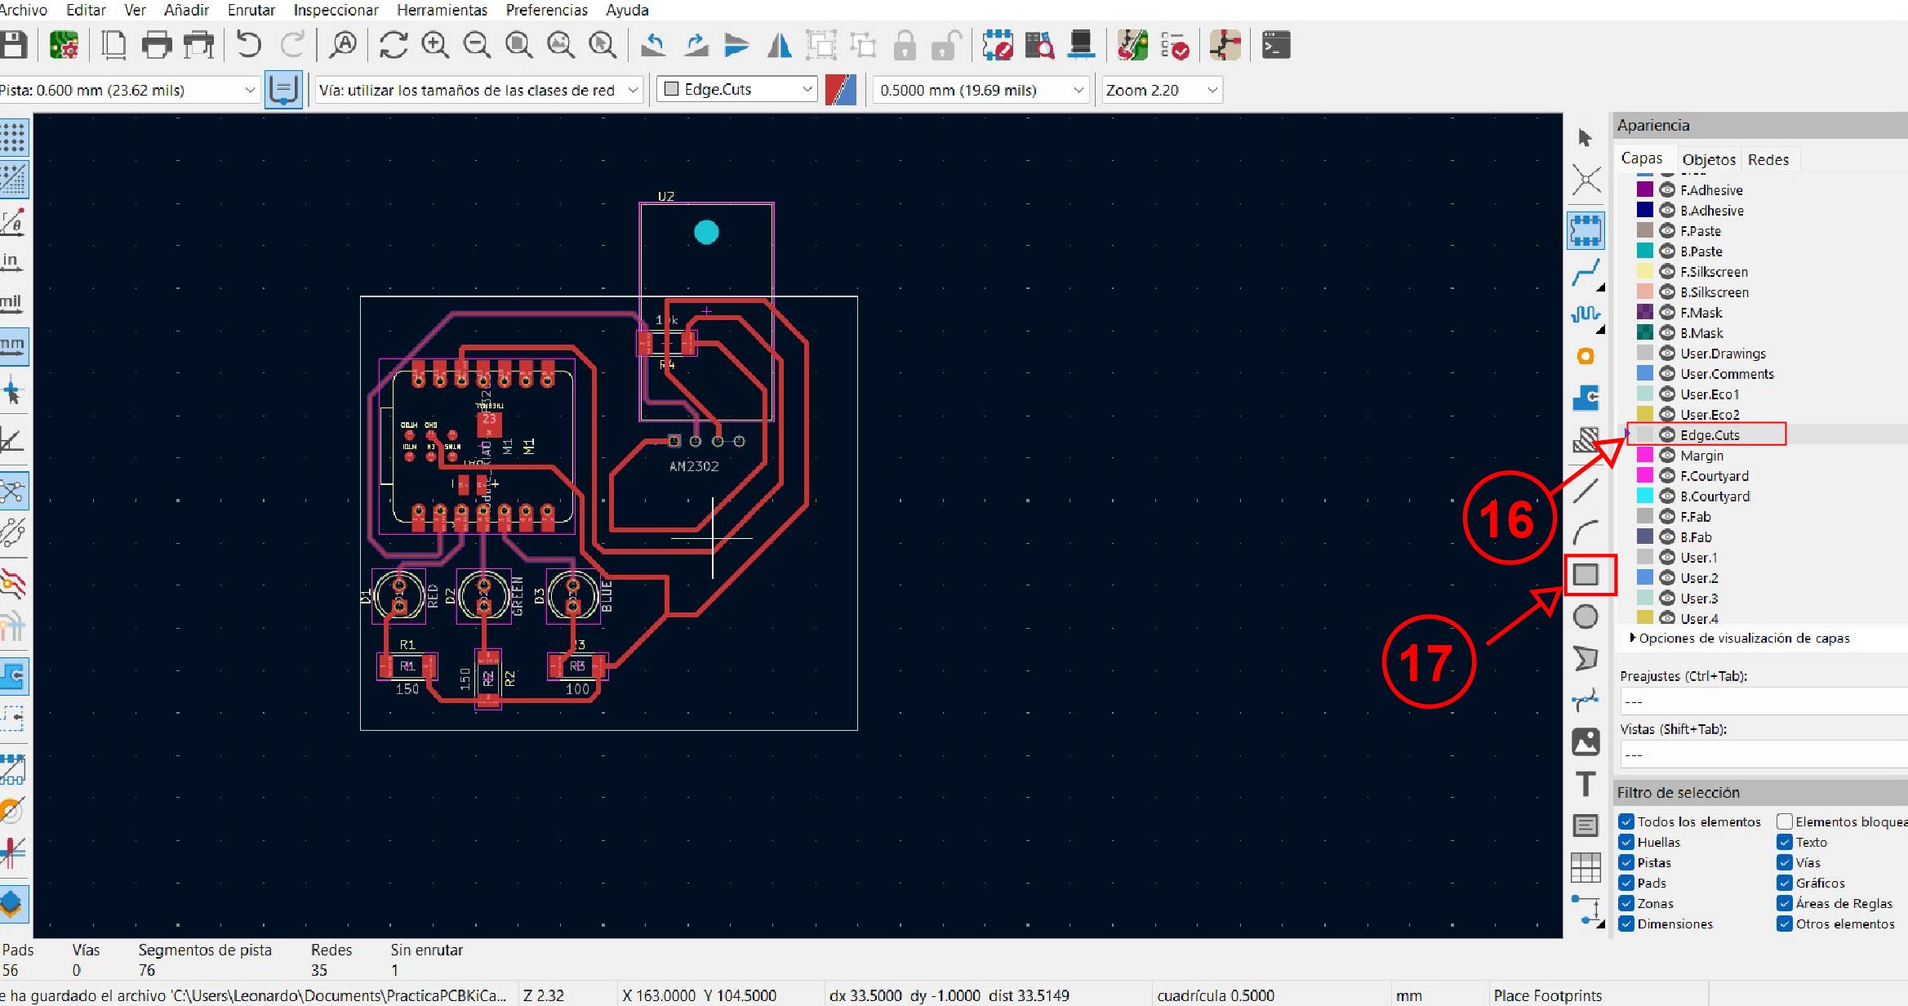Open the scripting console icon
1908x1006 pixels.
[x=1275, y=45]
